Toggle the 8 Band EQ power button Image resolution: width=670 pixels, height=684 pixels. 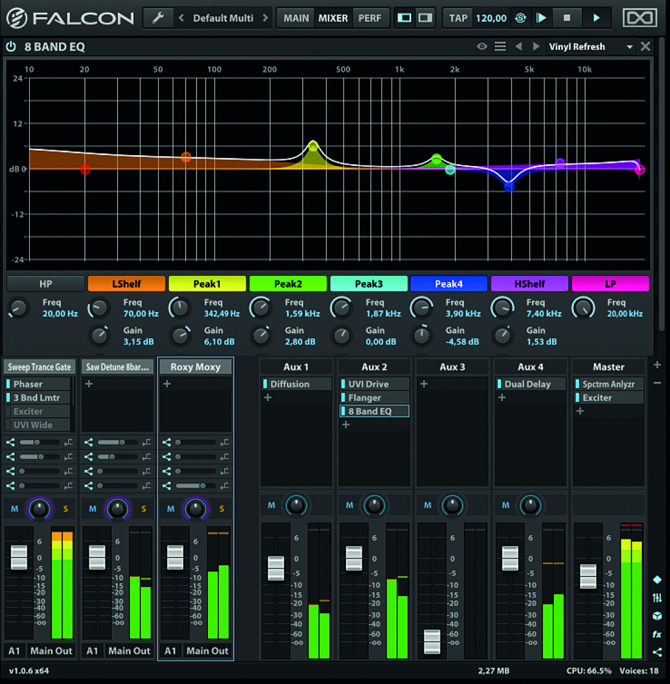tap(11, 46)
